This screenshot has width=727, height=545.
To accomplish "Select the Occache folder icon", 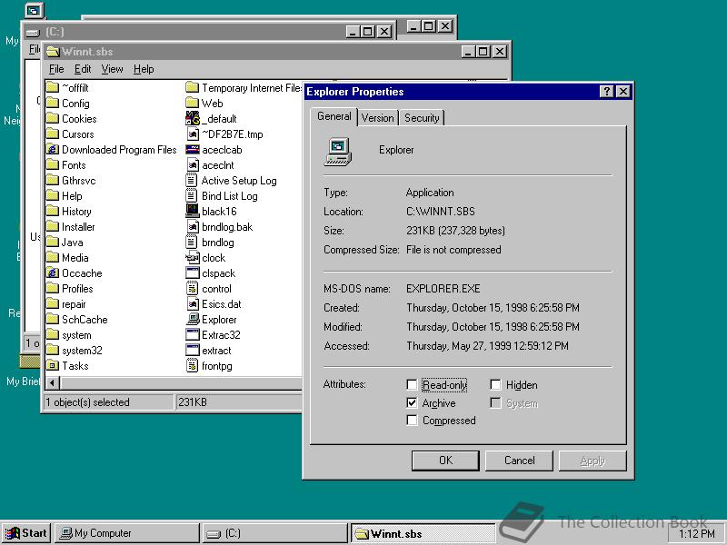I will pos(53,273).
